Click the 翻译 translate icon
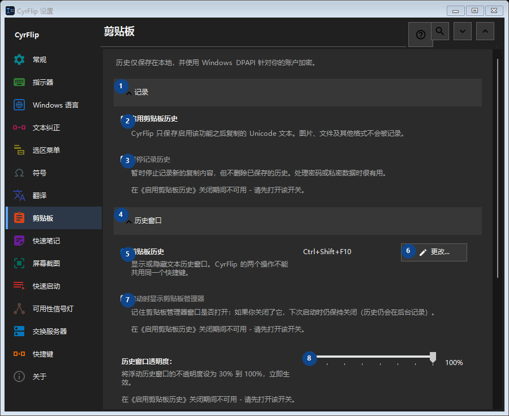This screenshot has width=509, height=416. click(x=19, y=195)
